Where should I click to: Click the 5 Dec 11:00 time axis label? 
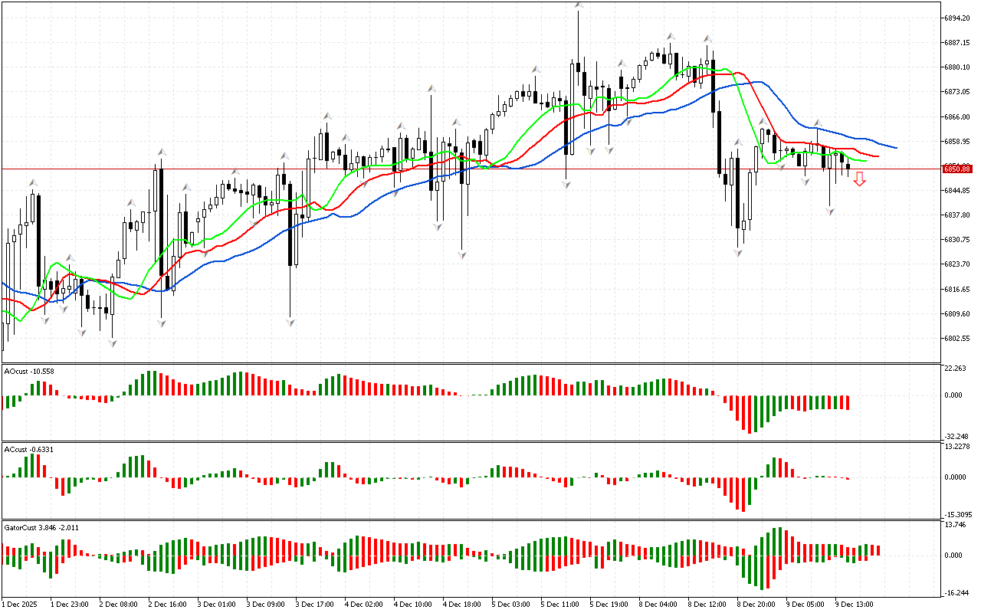click(559, 605)
